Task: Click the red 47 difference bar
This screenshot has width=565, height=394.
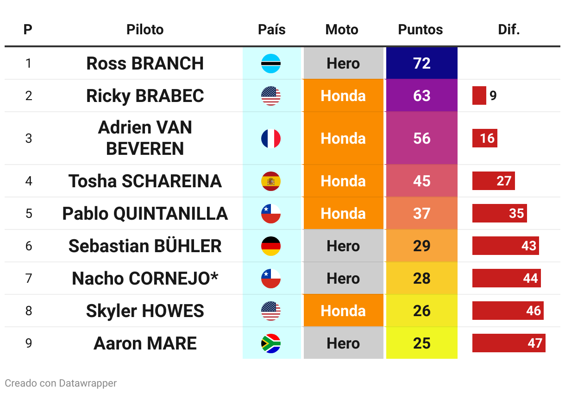Action: (x=509, y=343)
